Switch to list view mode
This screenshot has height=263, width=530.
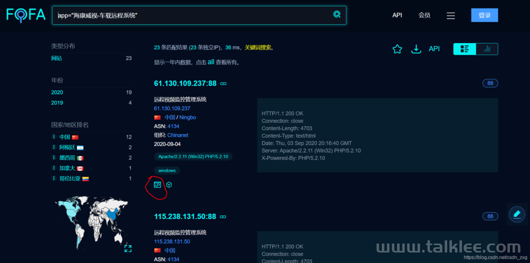465,49
